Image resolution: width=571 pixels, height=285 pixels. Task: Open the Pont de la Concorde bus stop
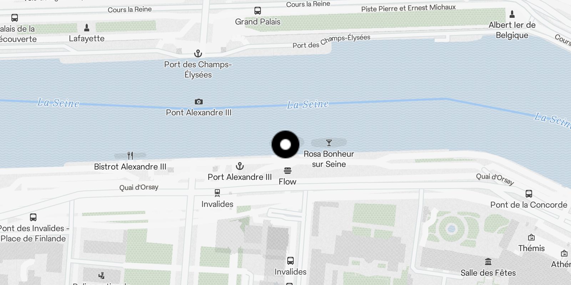pyautogui.click(x=529, y=194)
